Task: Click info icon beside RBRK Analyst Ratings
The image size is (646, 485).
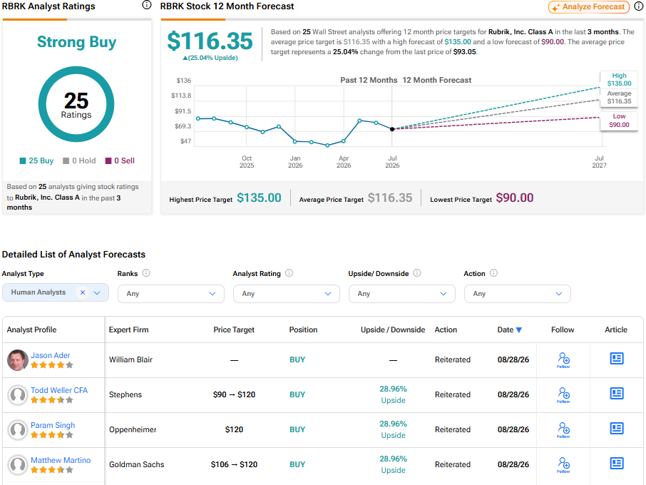Action: click(x=147, y=5)
